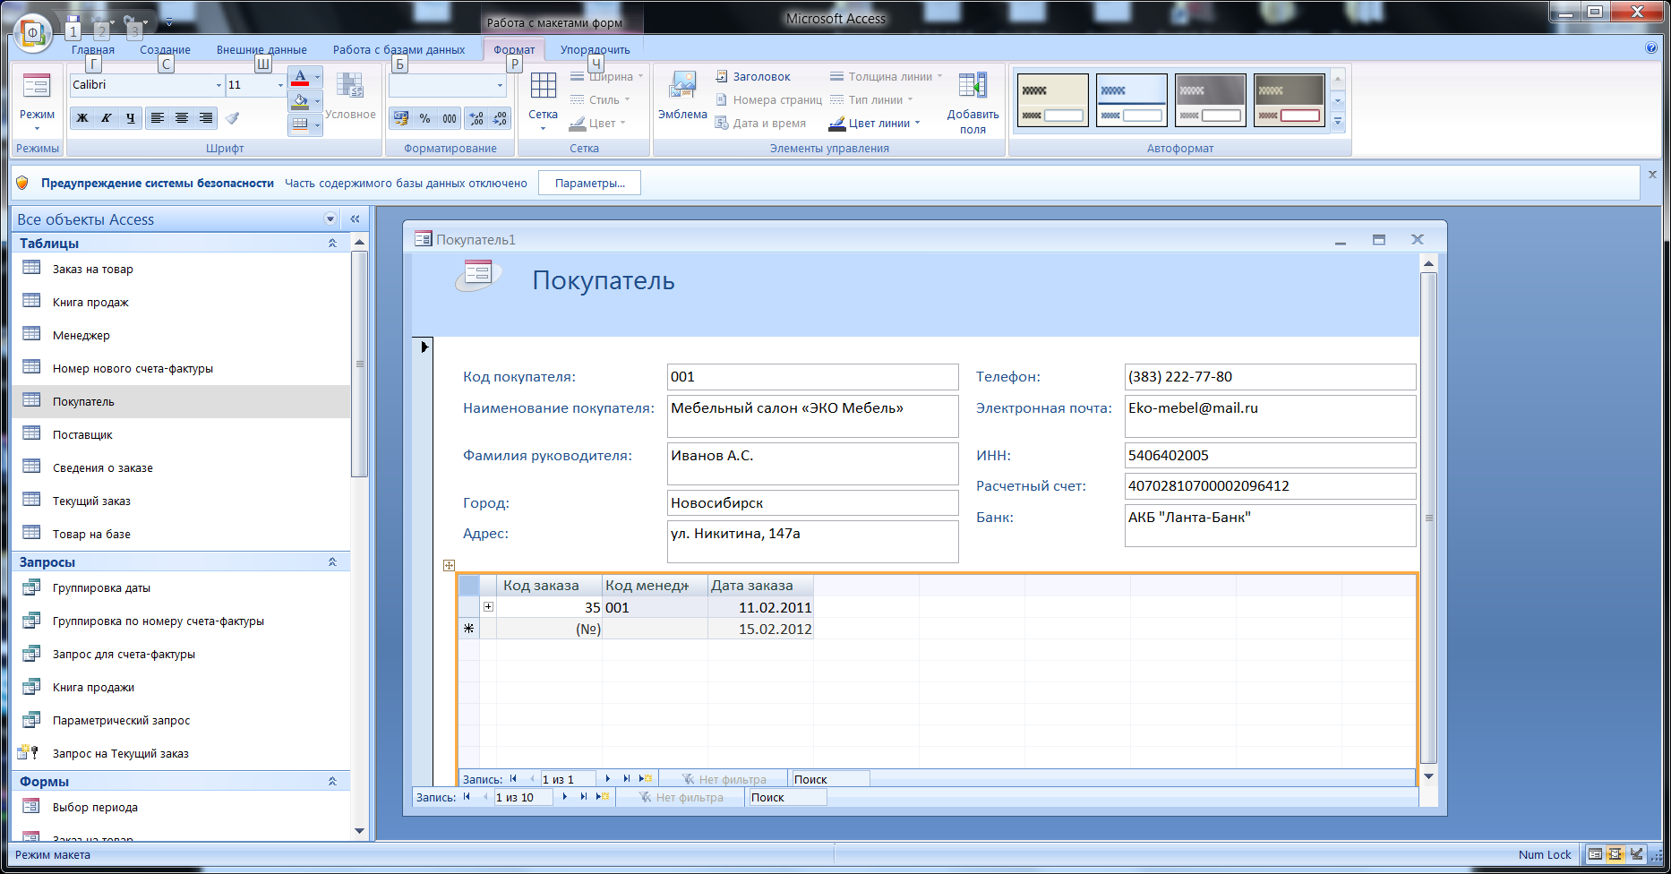
Task: Insert Дата и время
Action: coord(761,124)
